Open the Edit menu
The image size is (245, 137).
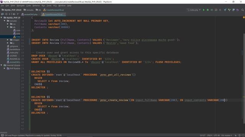(7, 6)
